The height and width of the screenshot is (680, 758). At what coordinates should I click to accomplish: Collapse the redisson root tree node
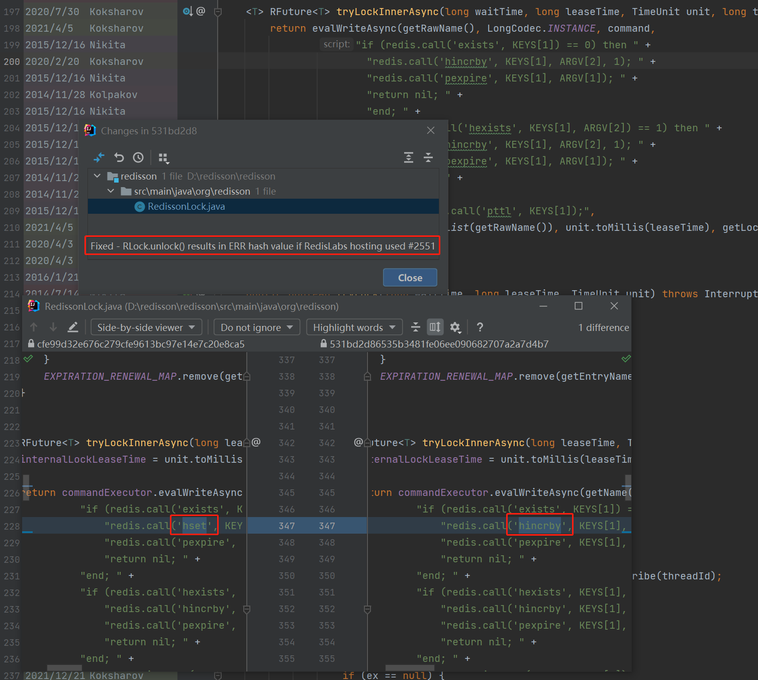click(98, 176)
